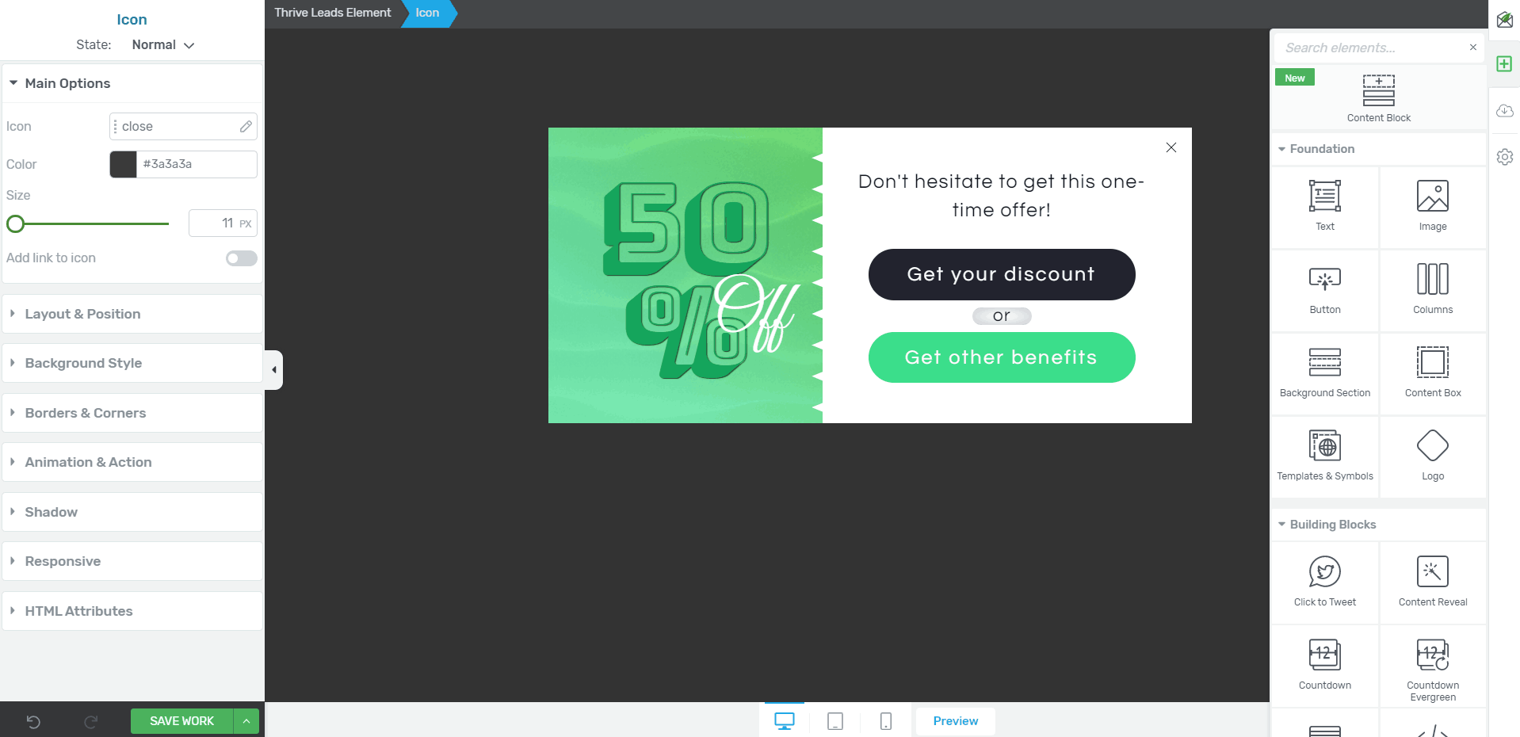1520x737 pixels.
Task: Switch to tablet preview mode
Action: [x=835, y=721]
